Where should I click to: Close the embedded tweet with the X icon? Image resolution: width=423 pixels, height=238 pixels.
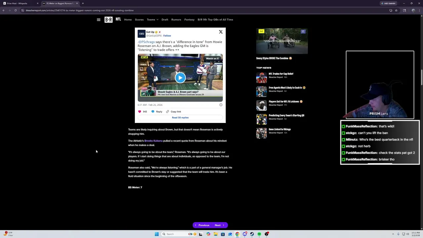tap(221, 32)
